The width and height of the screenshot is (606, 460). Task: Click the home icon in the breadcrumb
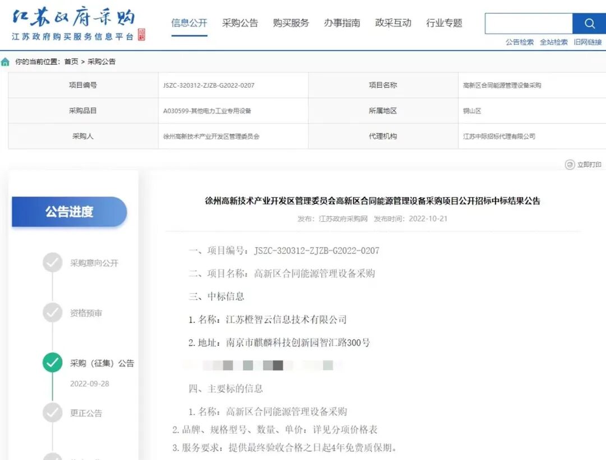(4, 61)
